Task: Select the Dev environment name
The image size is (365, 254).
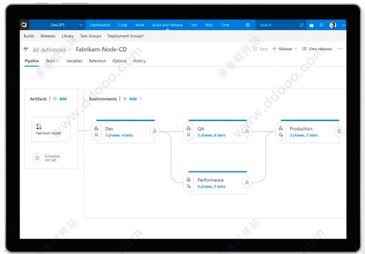Action: (x=109, y=129)
